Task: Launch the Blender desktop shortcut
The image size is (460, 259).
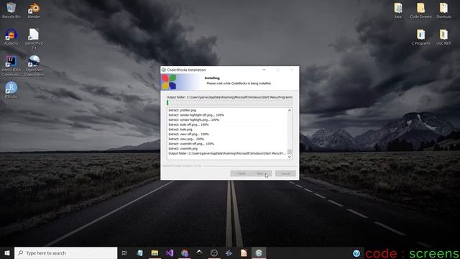Action: point(34,10)
